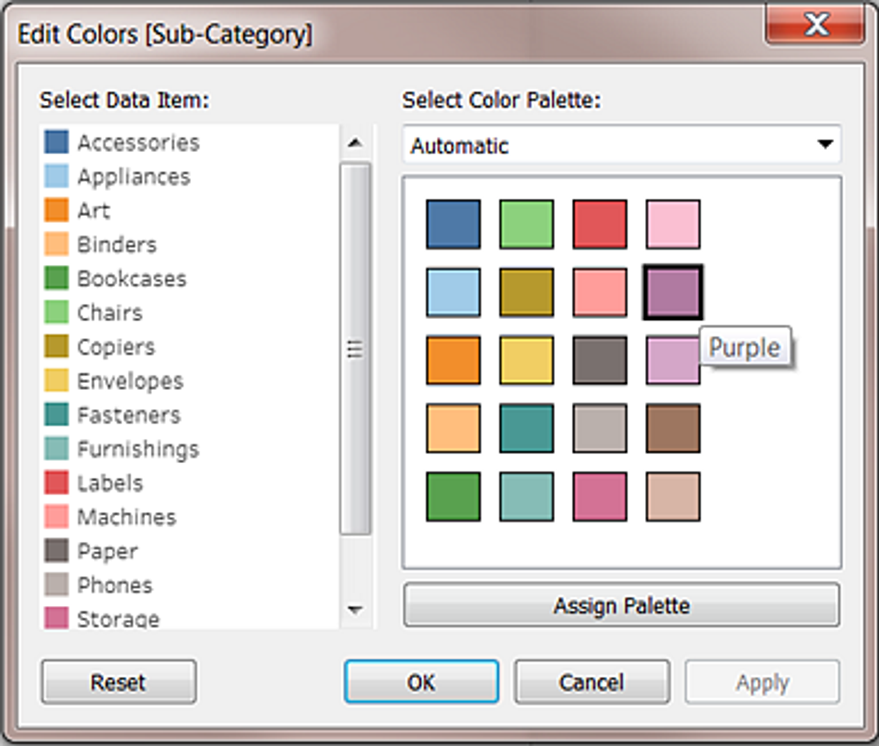Pick the light gray palette swatch
879x746 pixels.
pos(599,428)
